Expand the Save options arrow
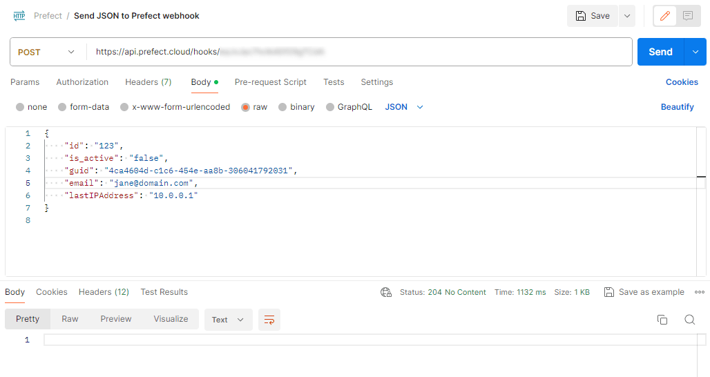This screenshot has width=710, height=377. coord(627,16)
